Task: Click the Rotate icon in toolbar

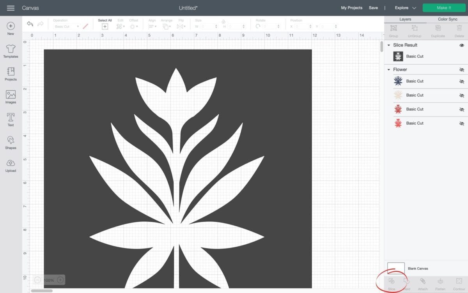Action: pos(258,26)
